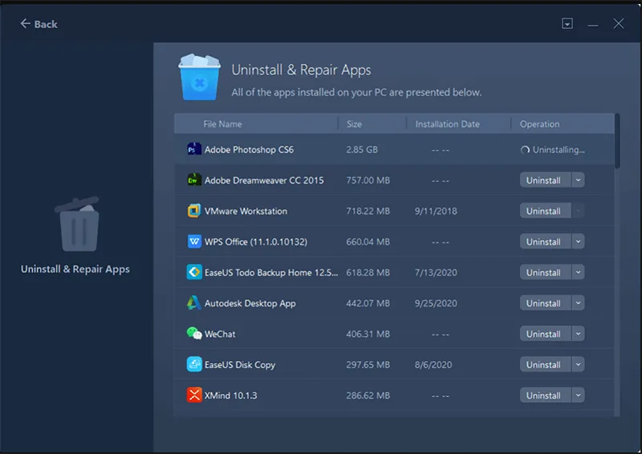Uninstall WeChat
Image resolution: width=642 pixels, height=454 pixels.
pyautogui.click(x=546, y=334)
